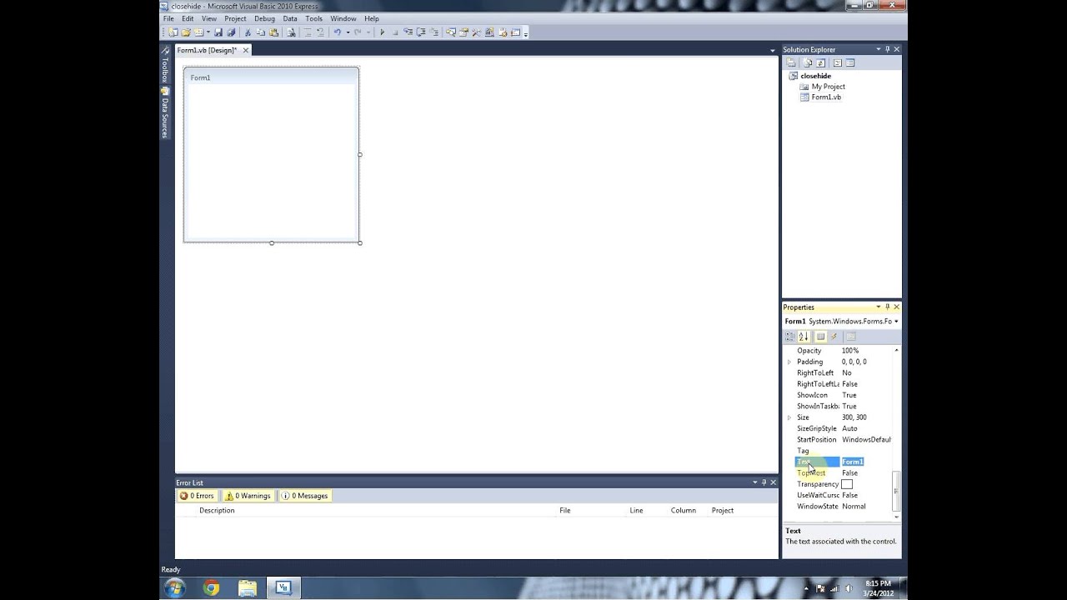Toggle auto-hide pin on Solution Explorer

tap(887, 49)
